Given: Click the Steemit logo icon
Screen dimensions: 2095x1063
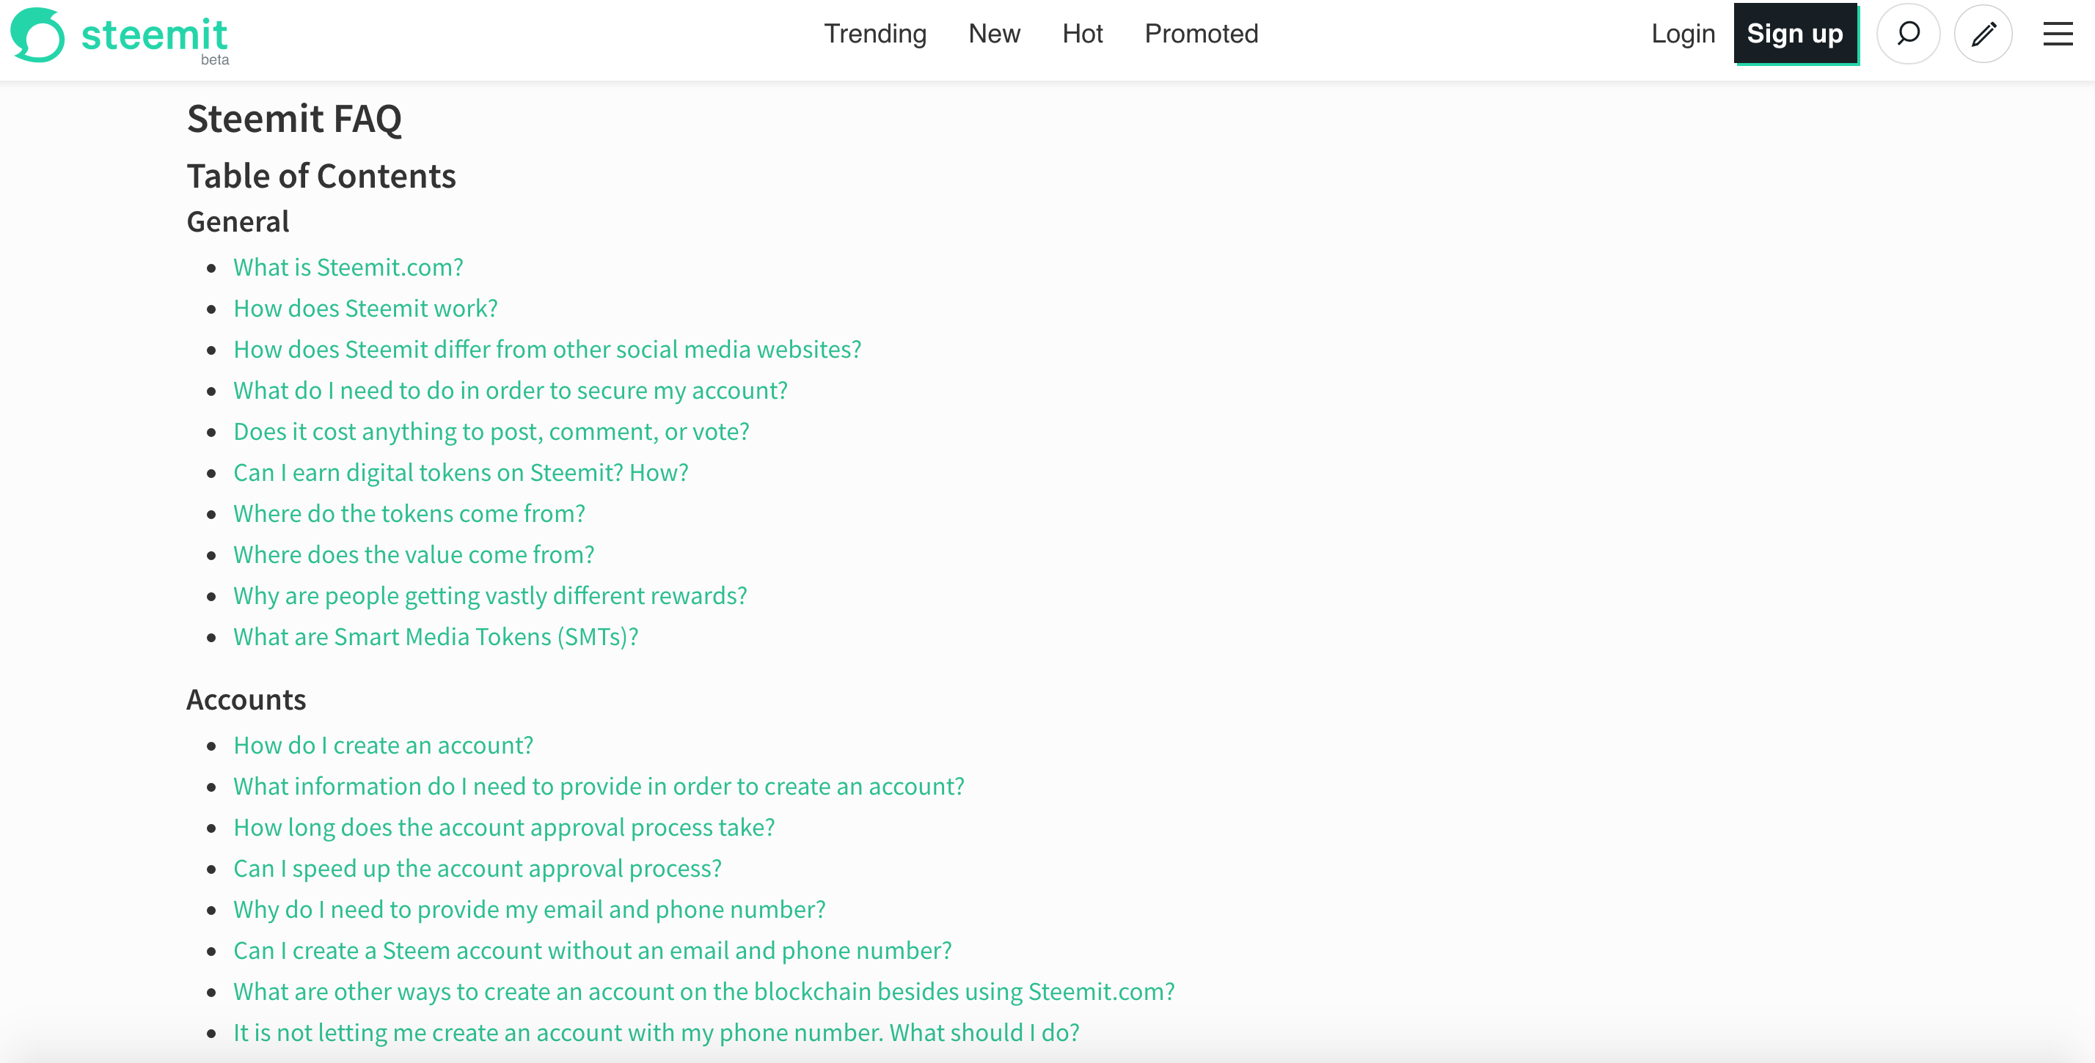Looking at the screenshot, I should [x=37, y=35].
